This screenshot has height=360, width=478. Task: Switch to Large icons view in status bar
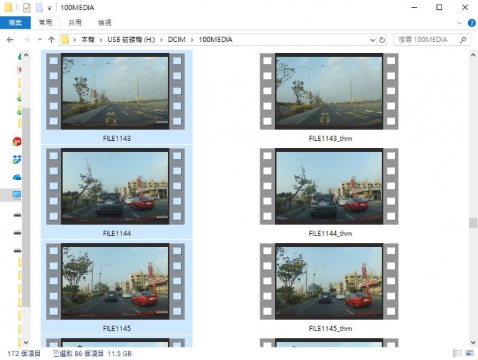[x=469, y=353]
